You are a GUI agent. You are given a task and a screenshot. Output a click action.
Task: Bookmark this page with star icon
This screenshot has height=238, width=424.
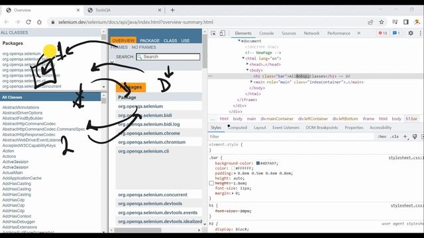point(382,22)
